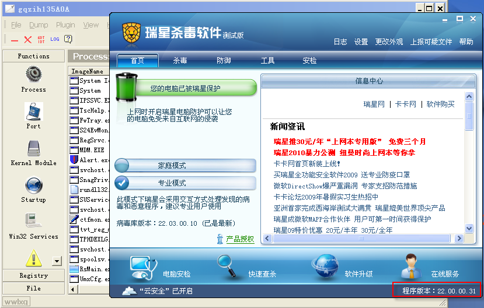This screenshot has width=484, height=308.
Task: Click the LOG toolbar icon
Action: point(55,39)
